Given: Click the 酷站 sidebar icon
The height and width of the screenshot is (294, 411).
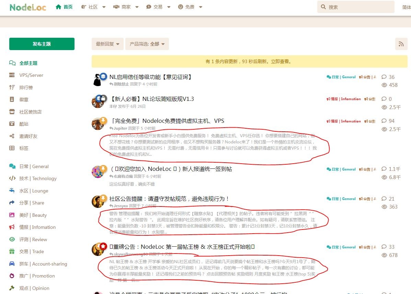Looking at the screenshot, I should [x=12, y=124].
